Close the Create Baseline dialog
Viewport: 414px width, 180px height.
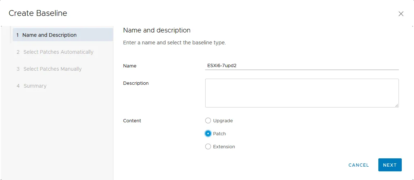(401, 14)
